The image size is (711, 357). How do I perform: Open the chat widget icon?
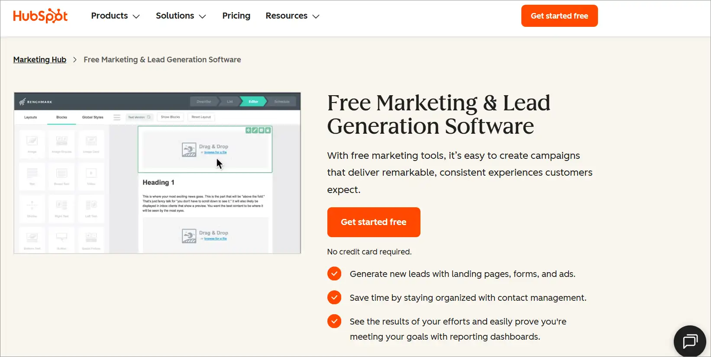pyautogui.click(x=690, y=341)
